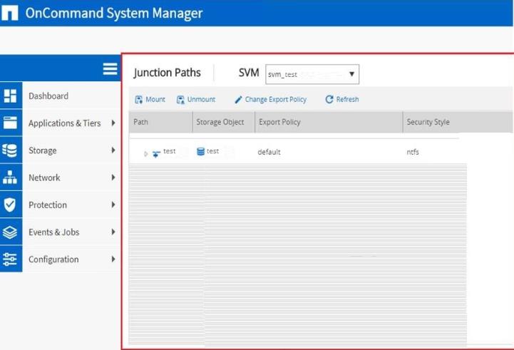
Task: Open the SVM svm_test dropdown
Action: [312, 74]
